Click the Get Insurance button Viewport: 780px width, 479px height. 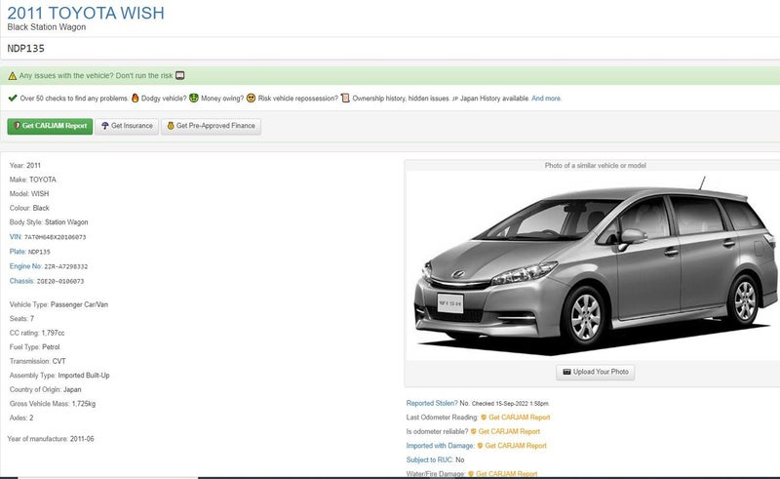(x=127, y=126)
